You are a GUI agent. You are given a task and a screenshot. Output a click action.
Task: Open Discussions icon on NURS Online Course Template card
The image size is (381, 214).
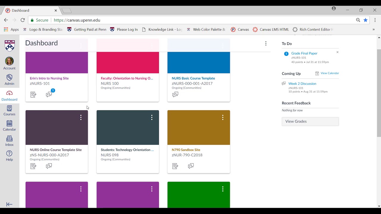coord(49,166)
